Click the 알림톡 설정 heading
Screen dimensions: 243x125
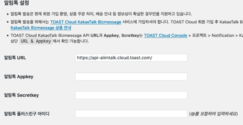[x=16, y=3]
